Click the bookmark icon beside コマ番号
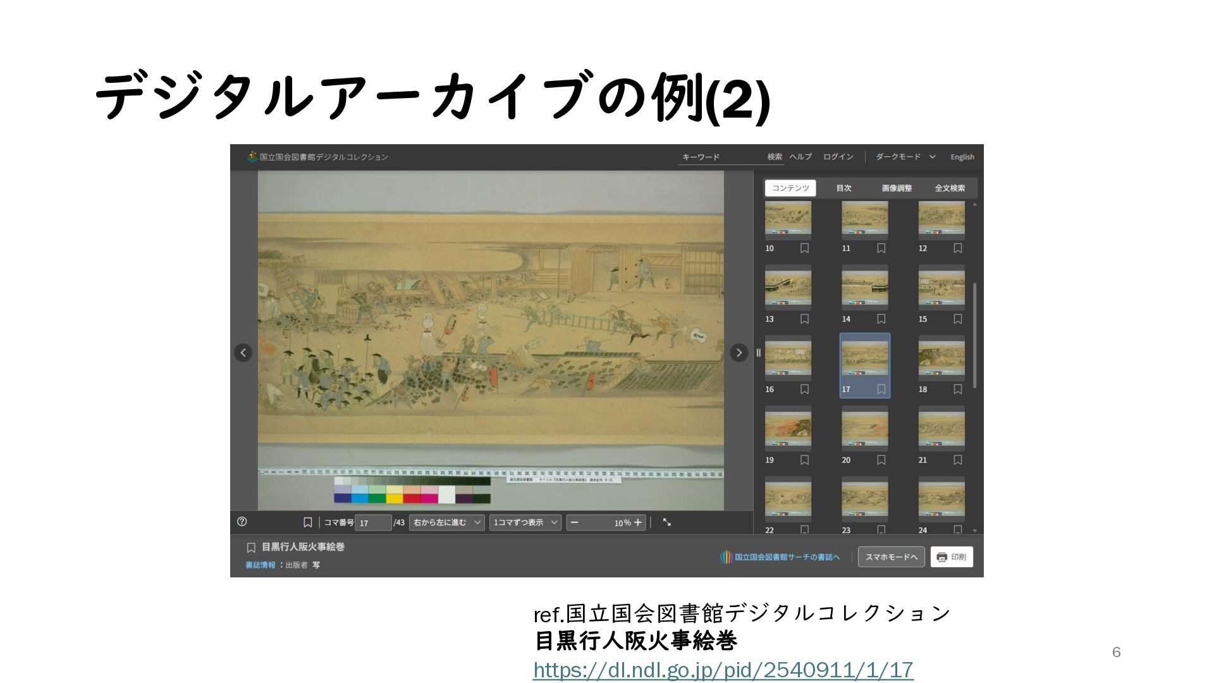 307,522
